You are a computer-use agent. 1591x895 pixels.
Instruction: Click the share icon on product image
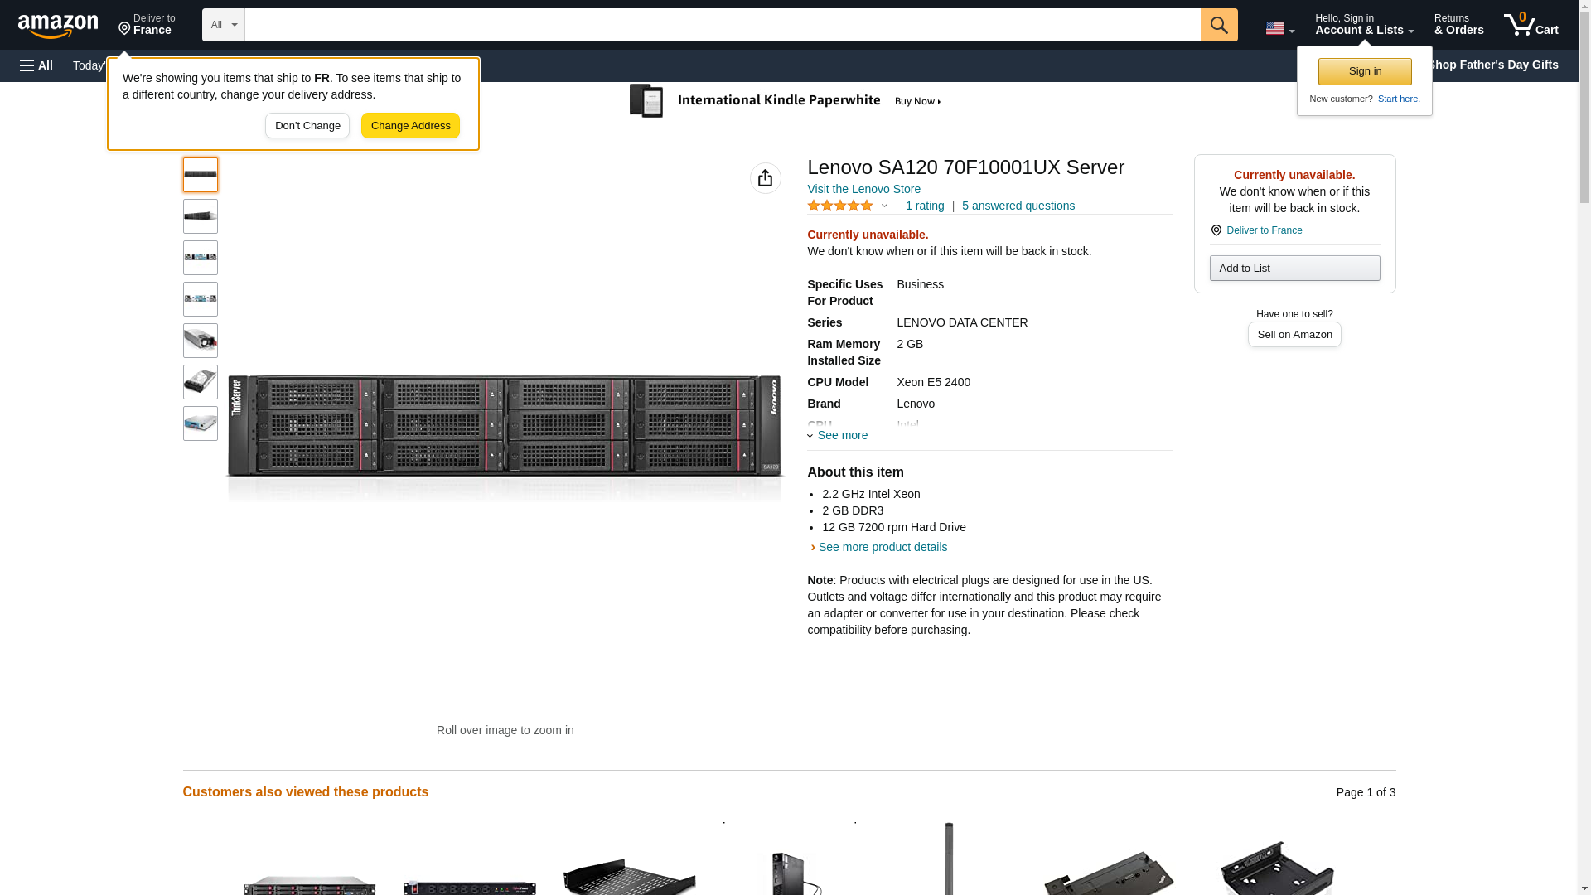point(765,178)
